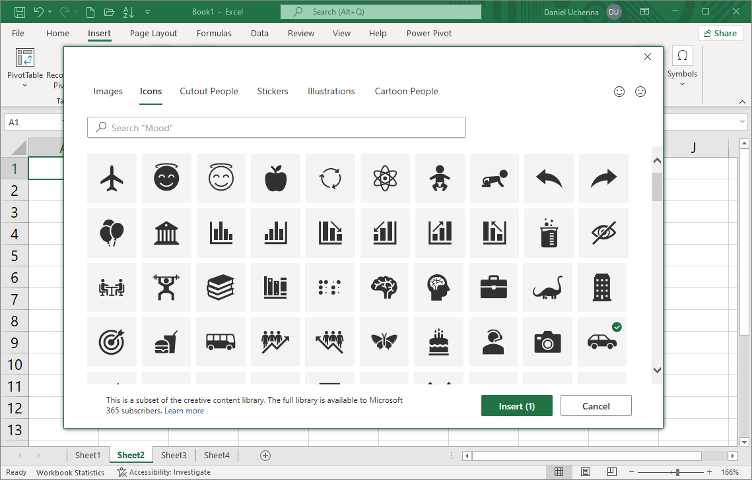752x480 pixels.
Task: Pick the butterfly icon
Action: (385, 342)
